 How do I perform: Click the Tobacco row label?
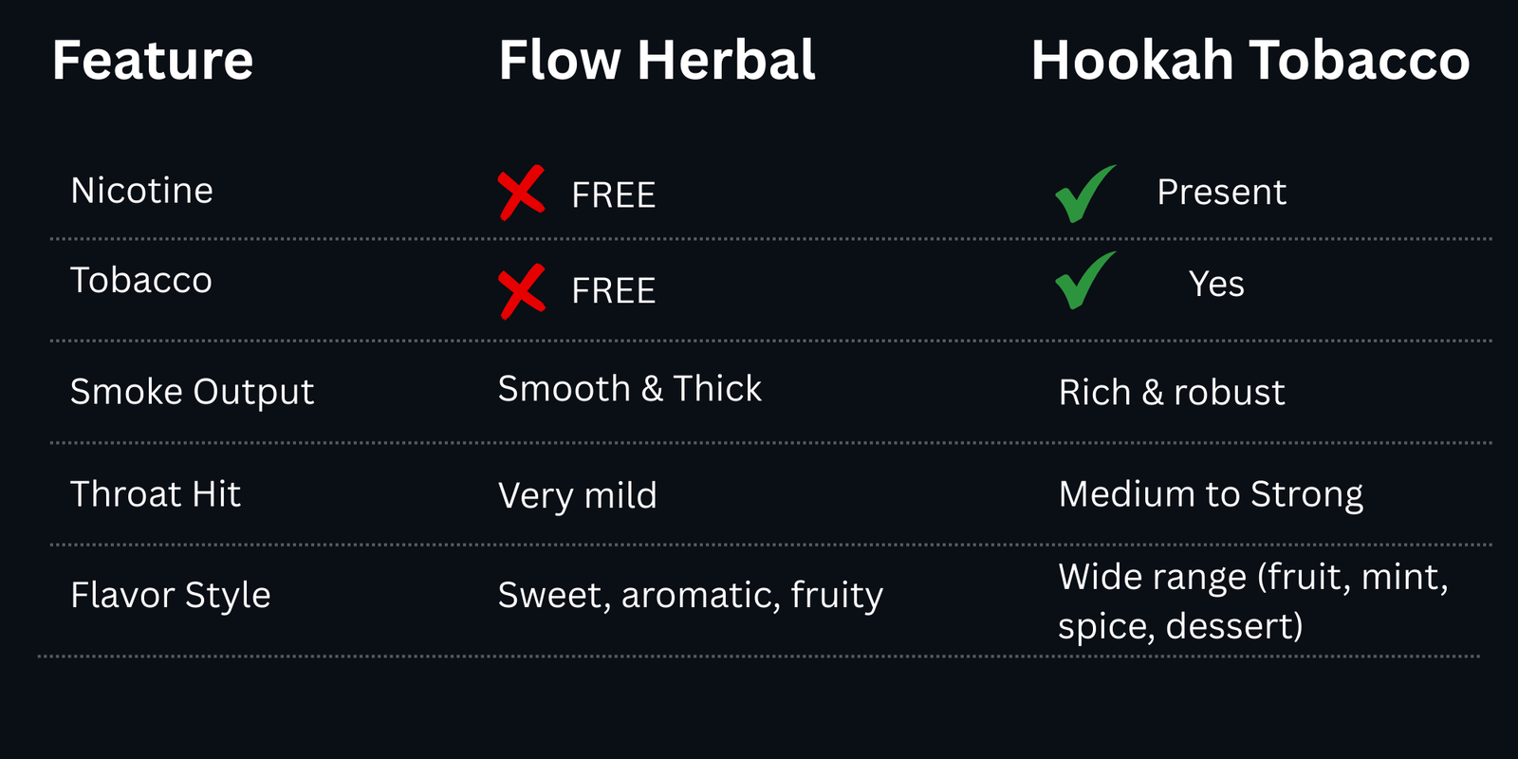141,280
